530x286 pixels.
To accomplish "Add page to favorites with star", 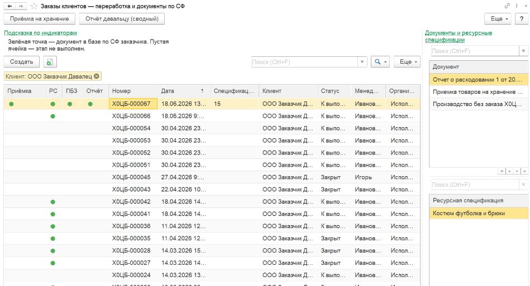I will pyautogui.click(x=34, y=6).
